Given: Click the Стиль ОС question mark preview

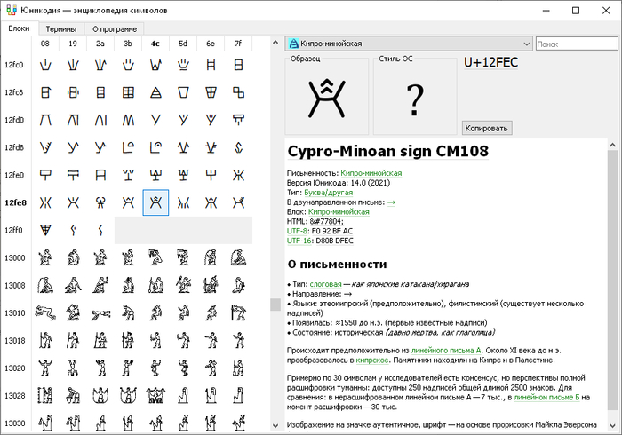Looking at the screenshot, I should click(x=415, y=97).
